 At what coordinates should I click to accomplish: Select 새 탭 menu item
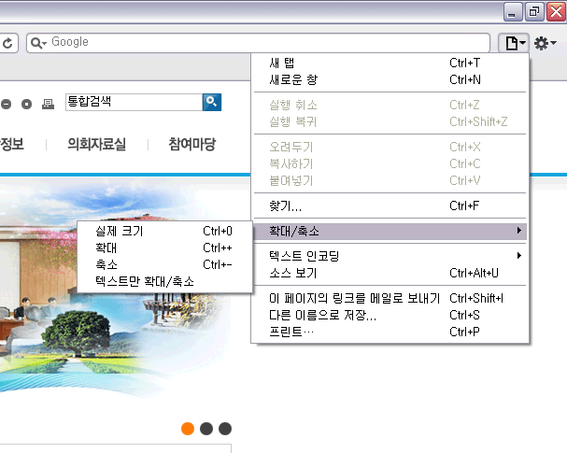(x=390, y=63)
